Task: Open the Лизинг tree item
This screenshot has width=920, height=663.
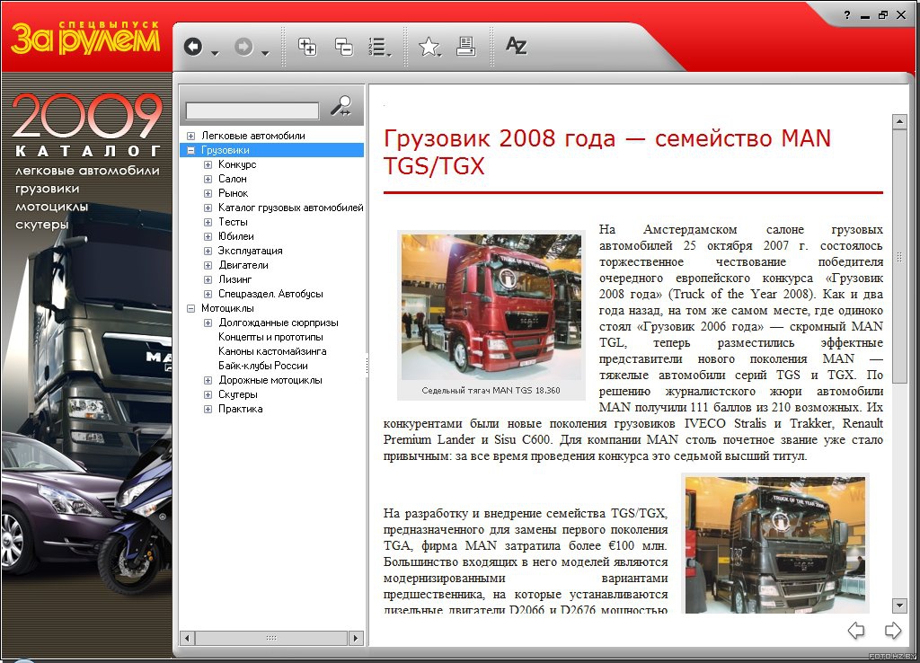Action: [x=234, y=279]
